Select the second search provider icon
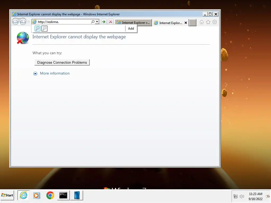The height and width of the screenshot is (203, 271). (44, 29)
